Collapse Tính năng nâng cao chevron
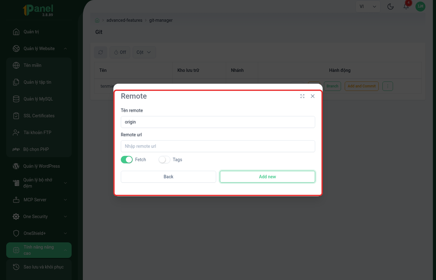 pos(65,250)
